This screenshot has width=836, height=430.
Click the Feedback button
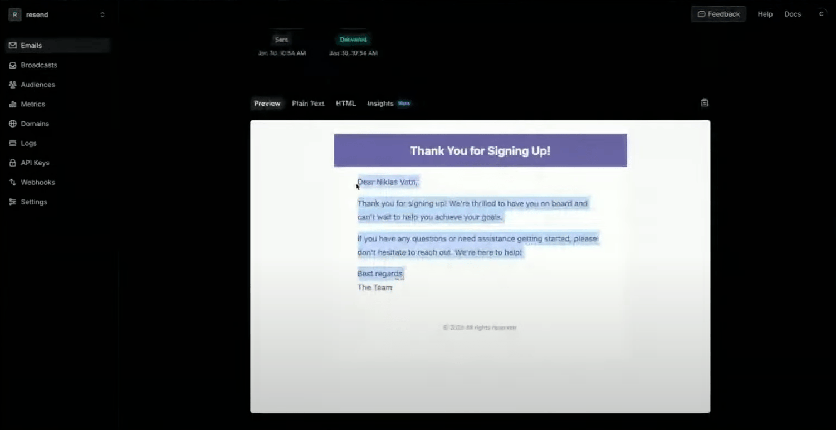pyautogui.click(x=718, y=14)
